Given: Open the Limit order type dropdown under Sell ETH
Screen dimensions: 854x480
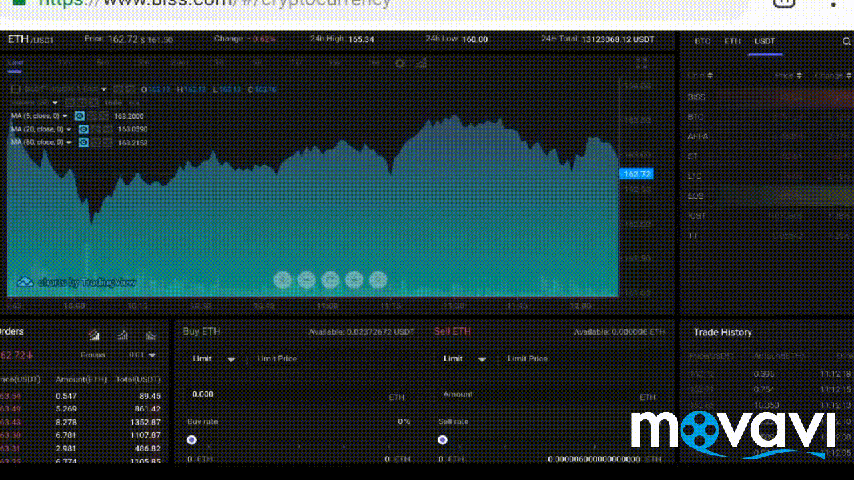Looking at the screenshot, I should click(x=464, y=359).
